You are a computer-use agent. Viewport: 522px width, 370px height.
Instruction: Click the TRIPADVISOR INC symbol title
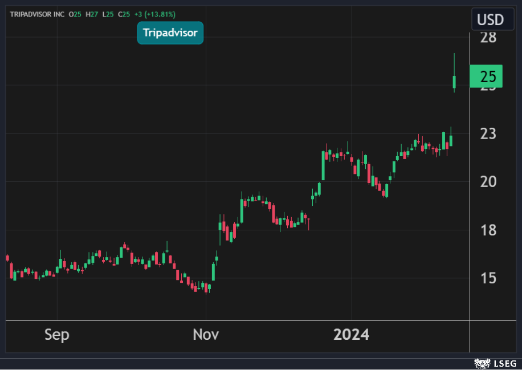tap(37, 15)
